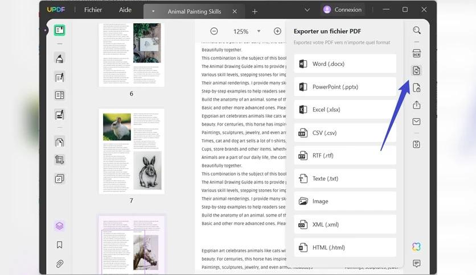This screenshot has height=275, width=476.
Task: Click the Exporter un fichier PDF heading
Action: click(x=327, y=31)
